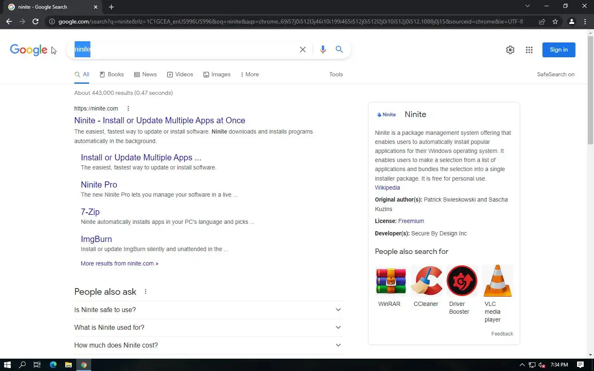This screenshot has width=594, height=371.
Task: Switch to the Images tab
Action: pos(217,75)
